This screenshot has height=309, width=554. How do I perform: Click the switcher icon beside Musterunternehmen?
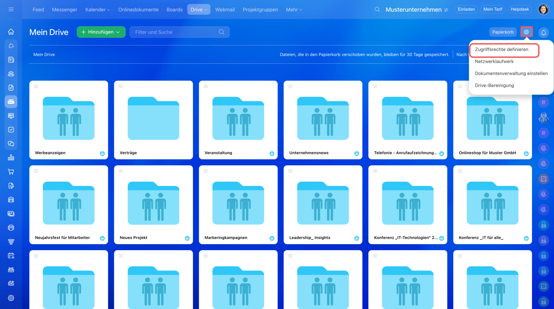(x=446, y=10)
